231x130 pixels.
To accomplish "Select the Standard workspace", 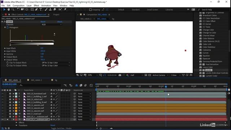I will pos(136,10).
